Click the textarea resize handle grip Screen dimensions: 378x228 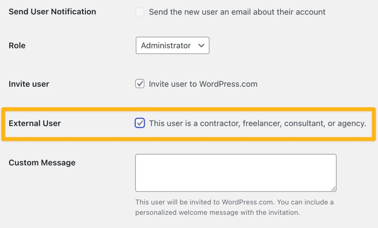(334, 189)
